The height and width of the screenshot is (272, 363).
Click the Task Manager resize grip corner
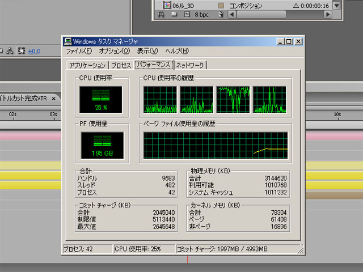[x=300, y=250]
